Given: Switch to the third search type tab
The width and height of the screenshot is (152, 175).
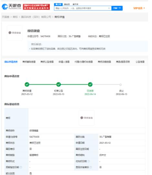Looking at the screenshot, I should click(75, 4).
